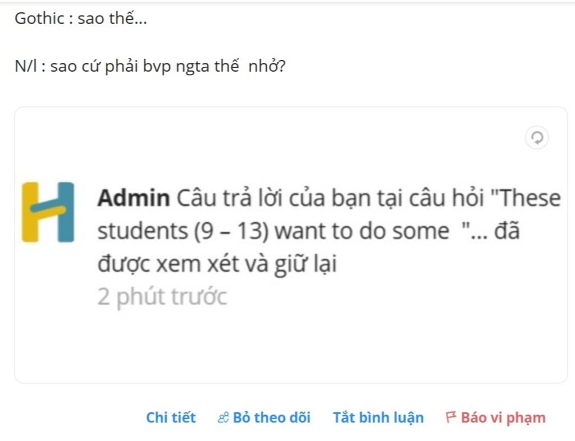Click the bold Admin name

pyautogui.click(x=134, y=198)
